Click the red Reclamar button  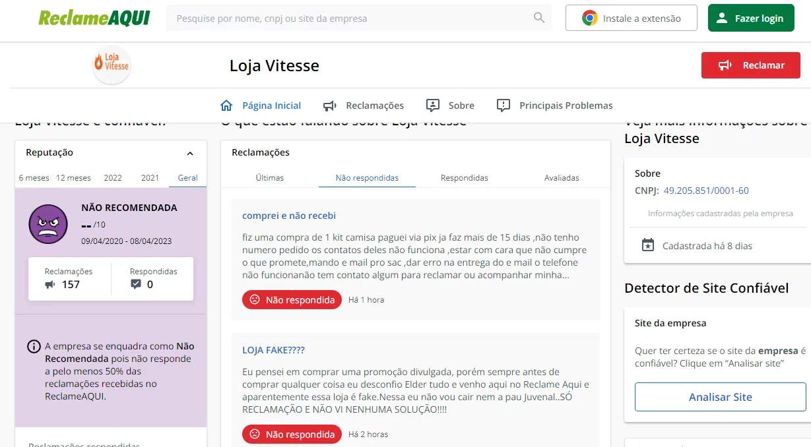point(751,65)
